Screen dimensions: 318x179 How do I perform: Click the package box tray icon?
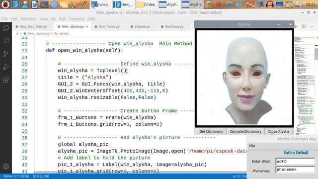(209, 4)
